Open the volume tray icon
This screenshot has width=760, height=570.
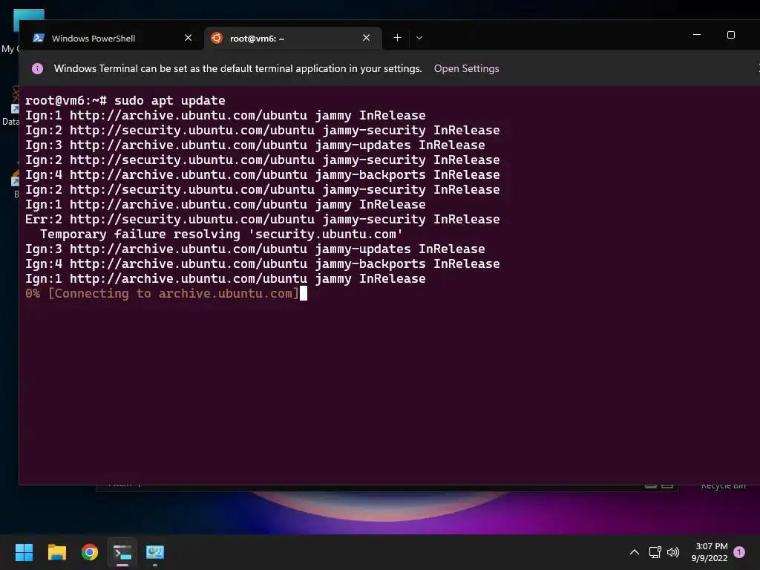tap(673, 552)
